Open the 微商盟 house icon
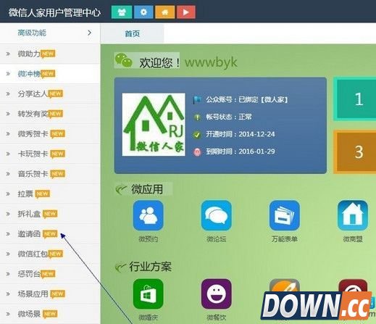The height and width of the screenshot is (324, 376). [353, 215]
